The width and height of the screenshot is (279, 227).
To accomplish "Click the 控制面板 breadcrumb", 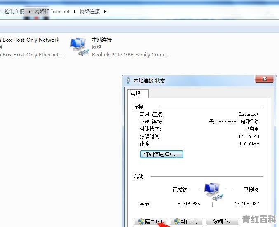I will pyautogui.click(x=14, y=12).
